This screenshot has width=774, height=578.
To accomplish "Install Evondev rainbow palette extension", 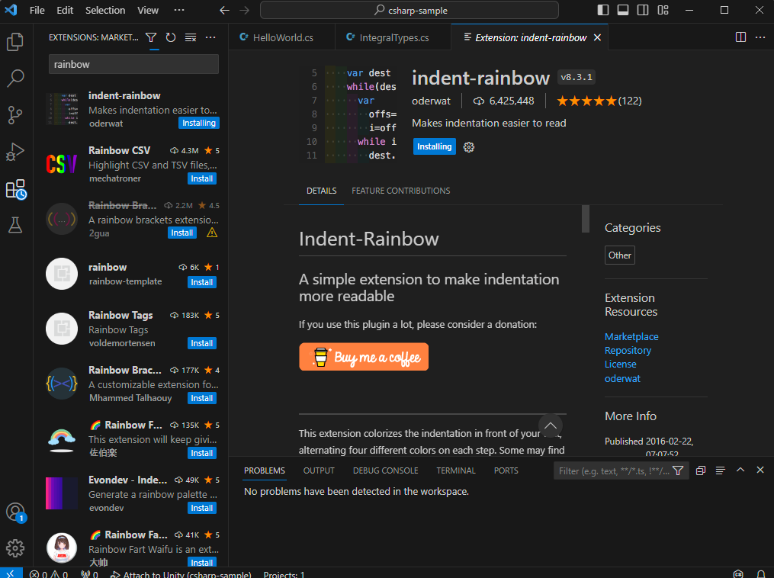I will [x=202, y=509].
